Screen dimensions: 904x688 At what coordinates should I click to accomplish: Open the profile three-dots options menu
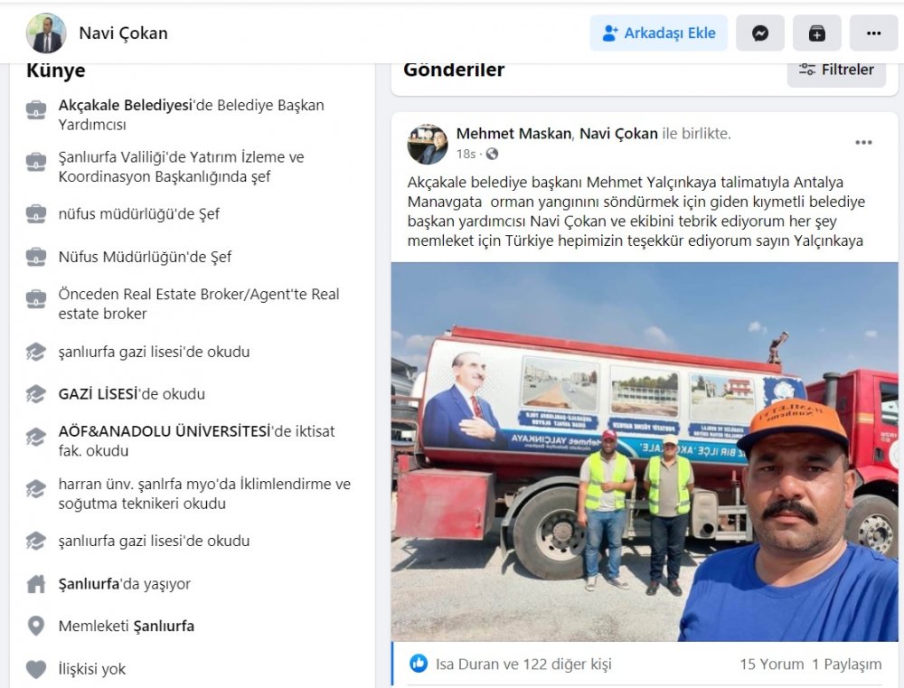tap(873, 33)
